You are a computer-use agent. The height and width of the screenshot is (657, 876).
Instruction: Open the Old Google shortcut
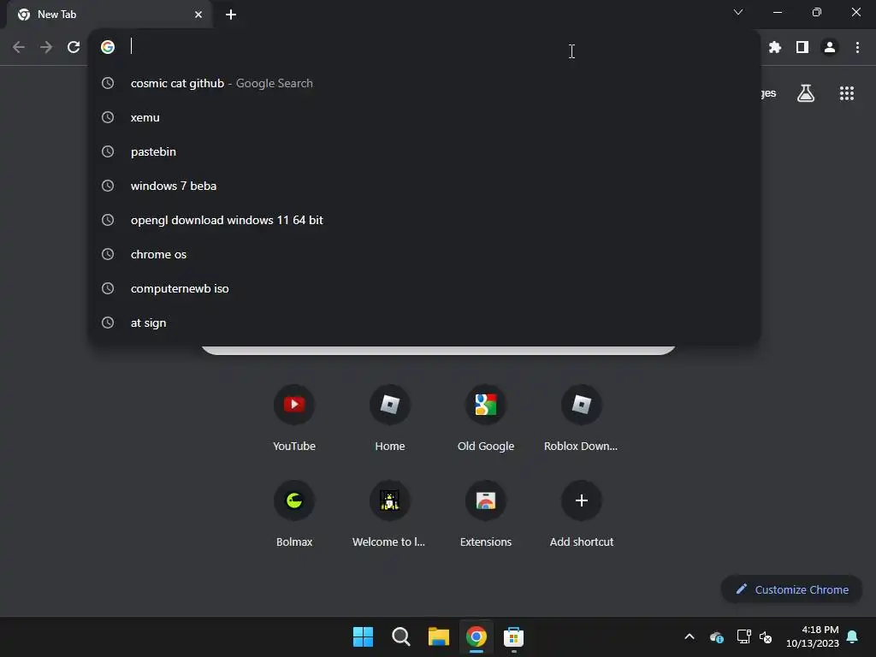(x=486, y=417)
